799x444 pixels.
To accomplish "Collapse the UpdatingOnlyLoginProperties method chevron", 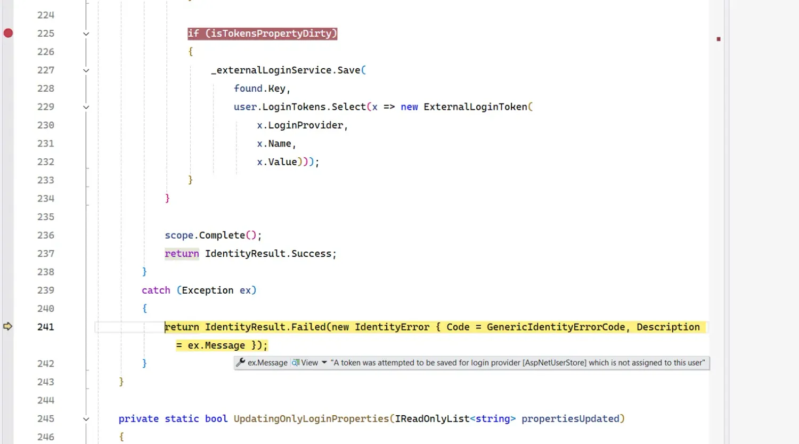I will pyautogui.click(x=86, y=418).
